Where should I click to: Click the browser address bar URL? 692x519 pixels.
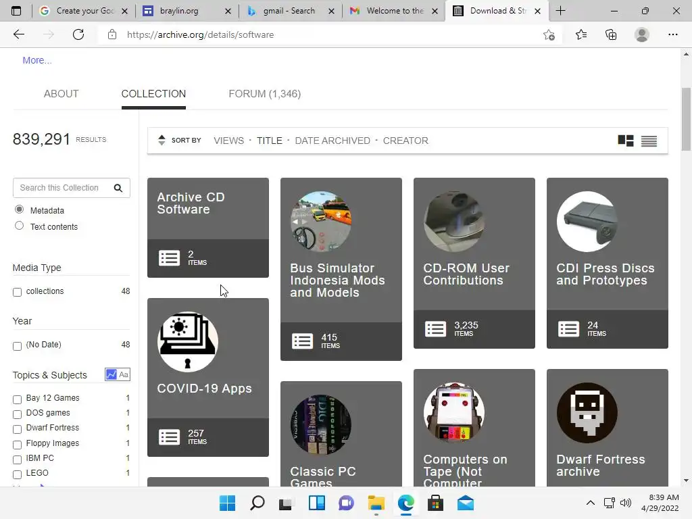(200, 34)
